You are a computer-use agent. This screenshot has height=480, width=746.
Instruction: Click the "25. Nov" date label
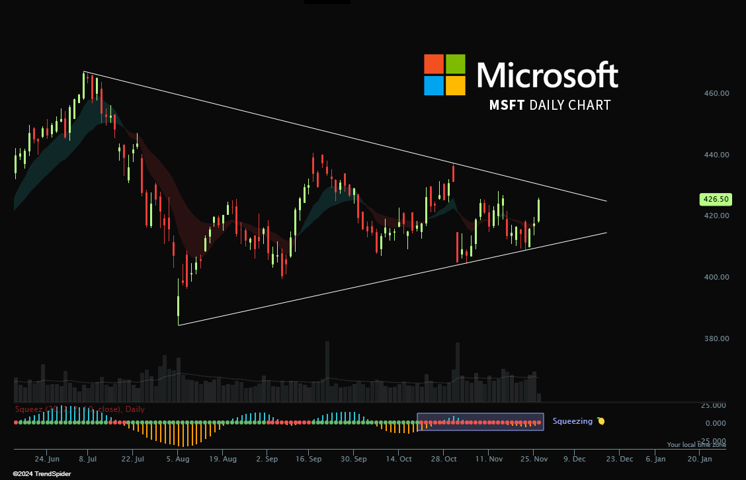(x=534, y=459)
